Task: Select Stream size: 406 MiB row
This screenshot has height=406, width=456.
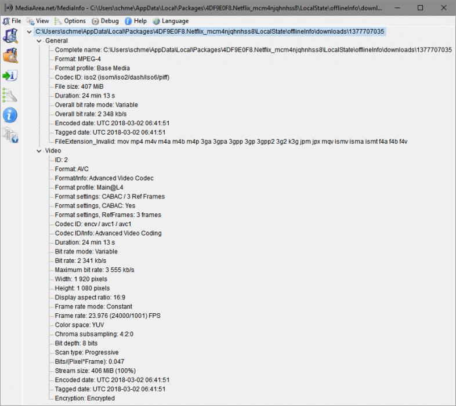Action: coord(95,371)
